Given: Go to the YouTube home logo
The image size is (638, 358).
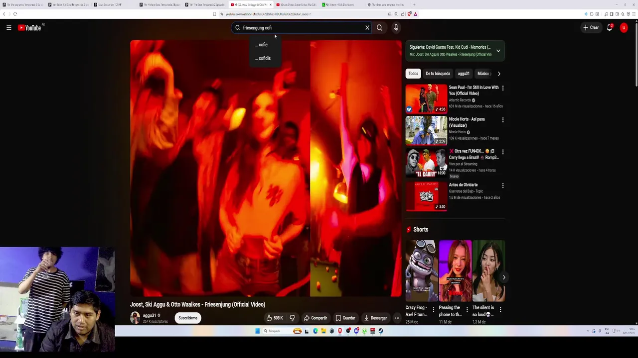Looking at the screenshot, I should [x=29, y=28].
